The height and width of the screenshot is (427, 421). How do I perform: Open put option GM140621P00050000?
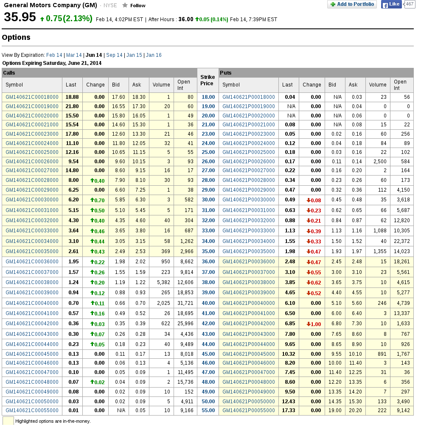[x=249, y=402]
